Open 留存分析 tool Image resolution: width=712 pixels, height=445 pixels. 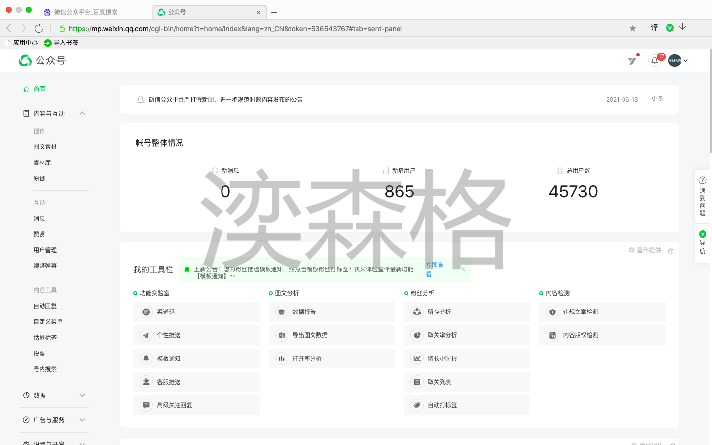click(x=467, y=312)
